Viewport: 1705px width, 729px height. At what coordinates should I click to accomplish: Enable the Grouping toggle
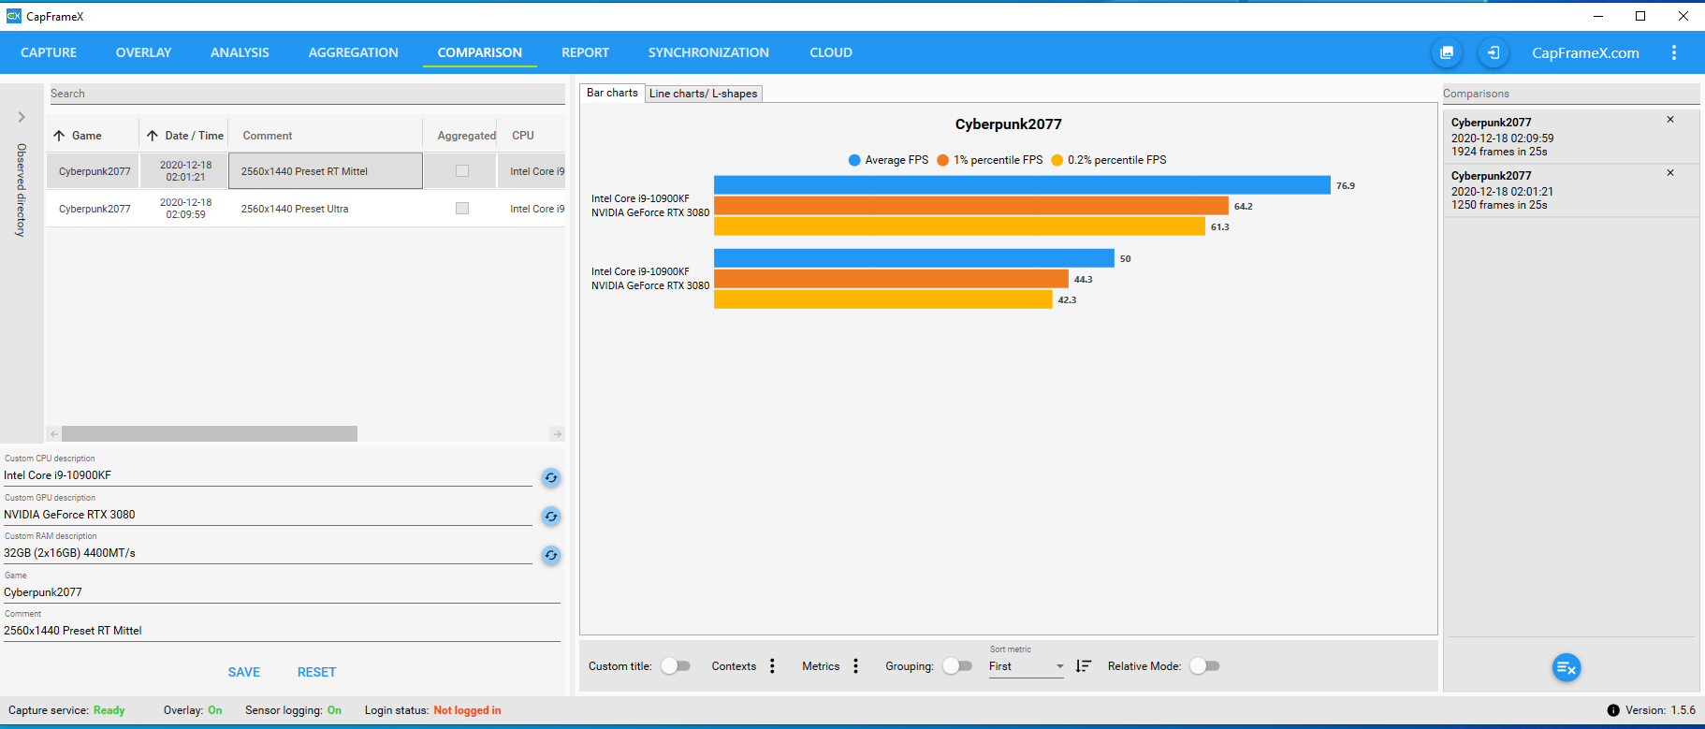pos(957,666)
